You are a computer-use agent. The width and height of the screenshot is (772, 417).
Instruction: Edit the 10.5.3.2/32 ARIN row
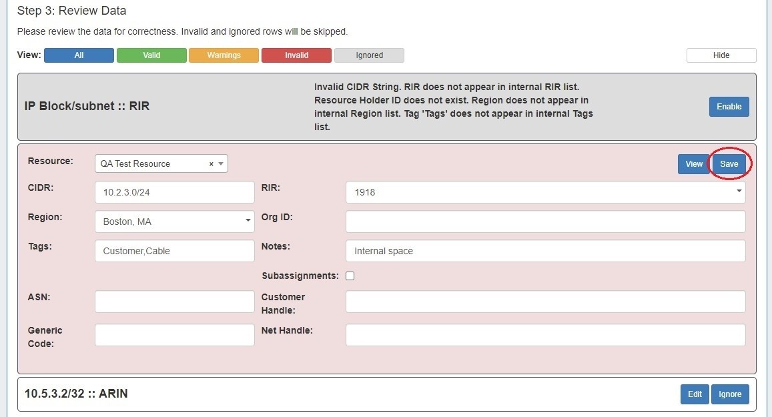point(695,394)
